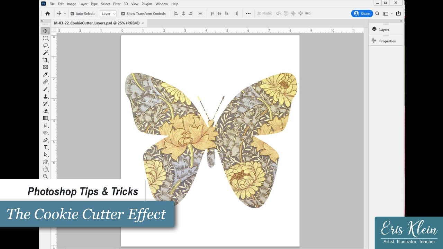
Task: Click the align right edges icon
Action: point(191,13)
